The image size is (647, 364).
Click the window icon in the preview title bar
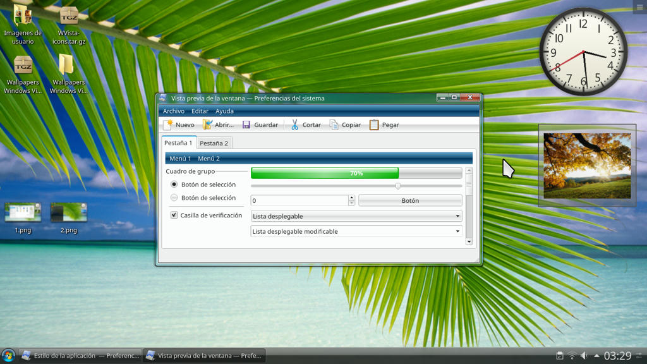pyautogui.click(x=163, y=98)
